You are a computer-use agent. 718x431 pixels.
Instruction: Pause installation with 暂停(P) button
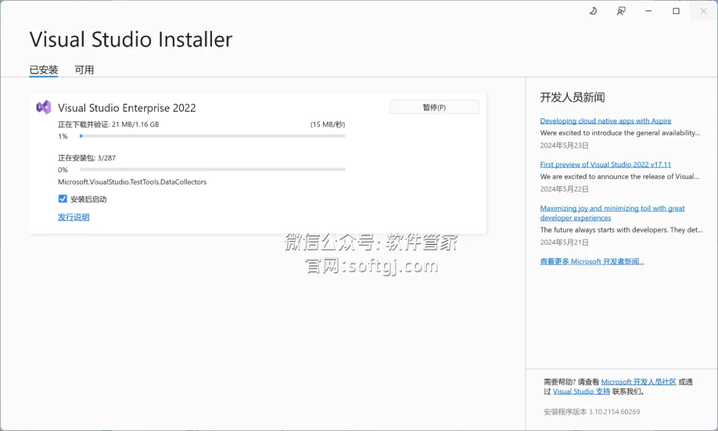point(434,107)
